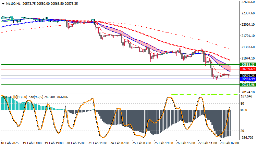Click the indicator scale value 80
The height and width of the screenshot is (147, 257).
point(242,104)
